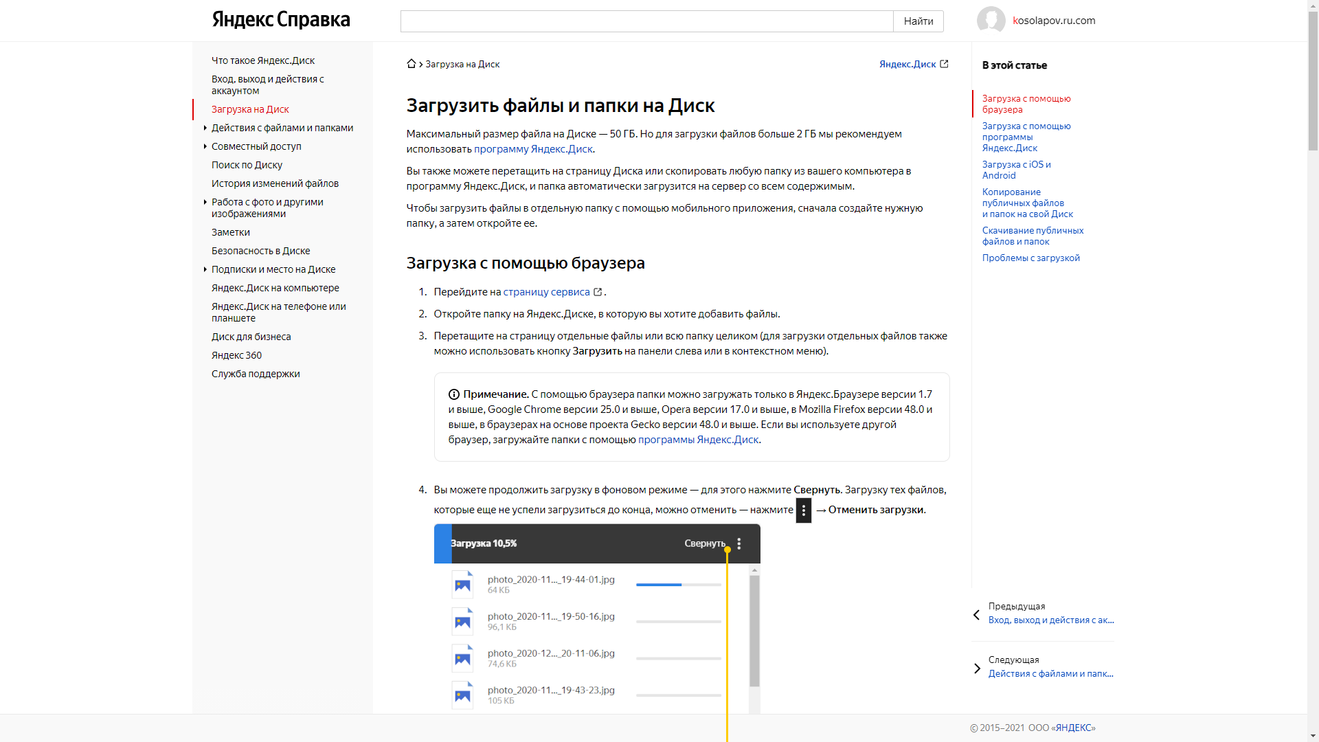
Task: Click Загрузка 10,5% header text
Action: pos(484,543)
